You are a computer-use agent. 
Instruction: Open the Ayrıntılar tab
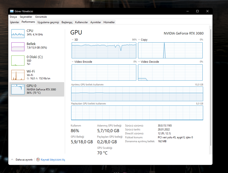pyautogui.click(x=96, y=22)
